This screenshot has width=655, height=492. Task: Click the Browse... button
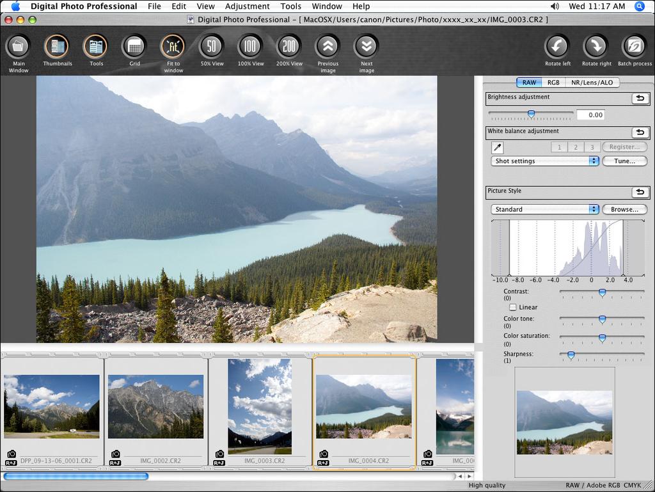624,209
